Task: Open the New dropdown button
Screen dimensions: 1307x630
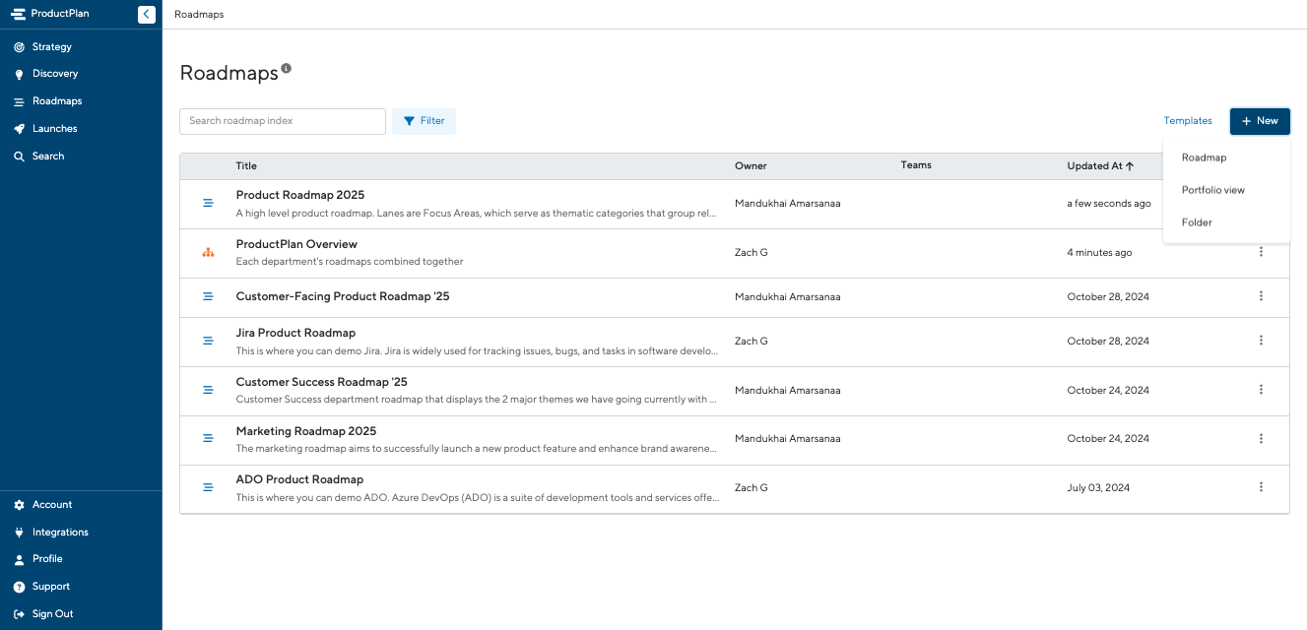Action: pyautogui.click(x=1260, y=121)
